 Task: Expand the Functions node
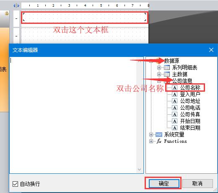pyautogui.click(x=151, y=141)
